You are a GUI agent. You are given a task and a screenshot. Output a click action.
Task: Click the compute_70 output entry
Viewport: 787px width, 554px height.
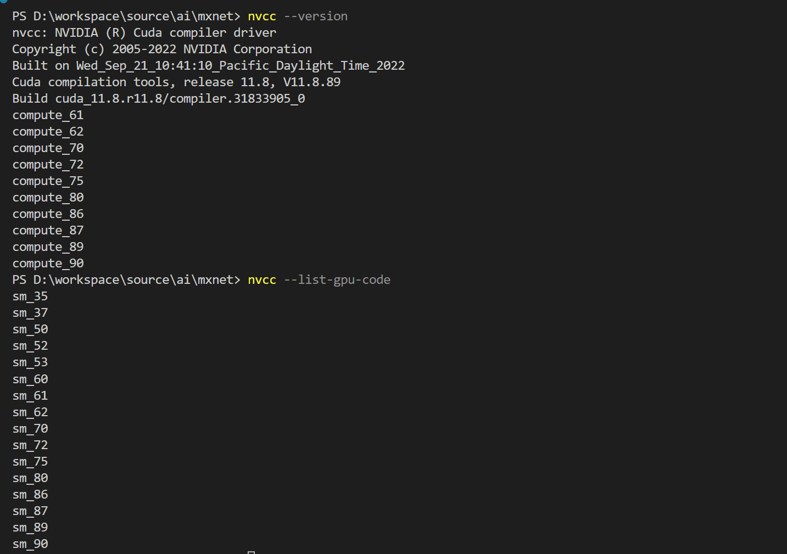[48, 148]
